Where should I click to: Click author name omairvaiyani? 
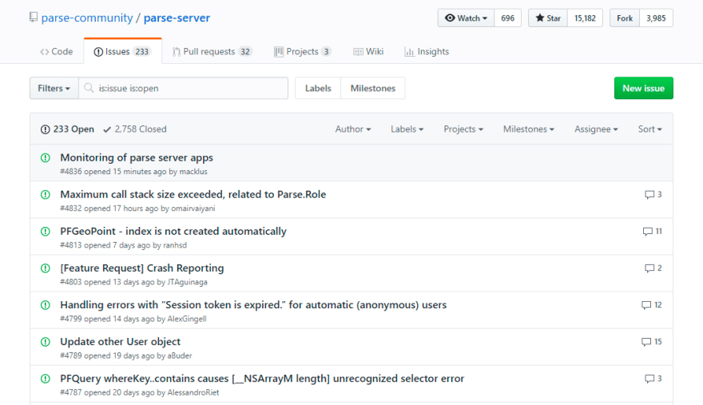(x=193, y=208)
